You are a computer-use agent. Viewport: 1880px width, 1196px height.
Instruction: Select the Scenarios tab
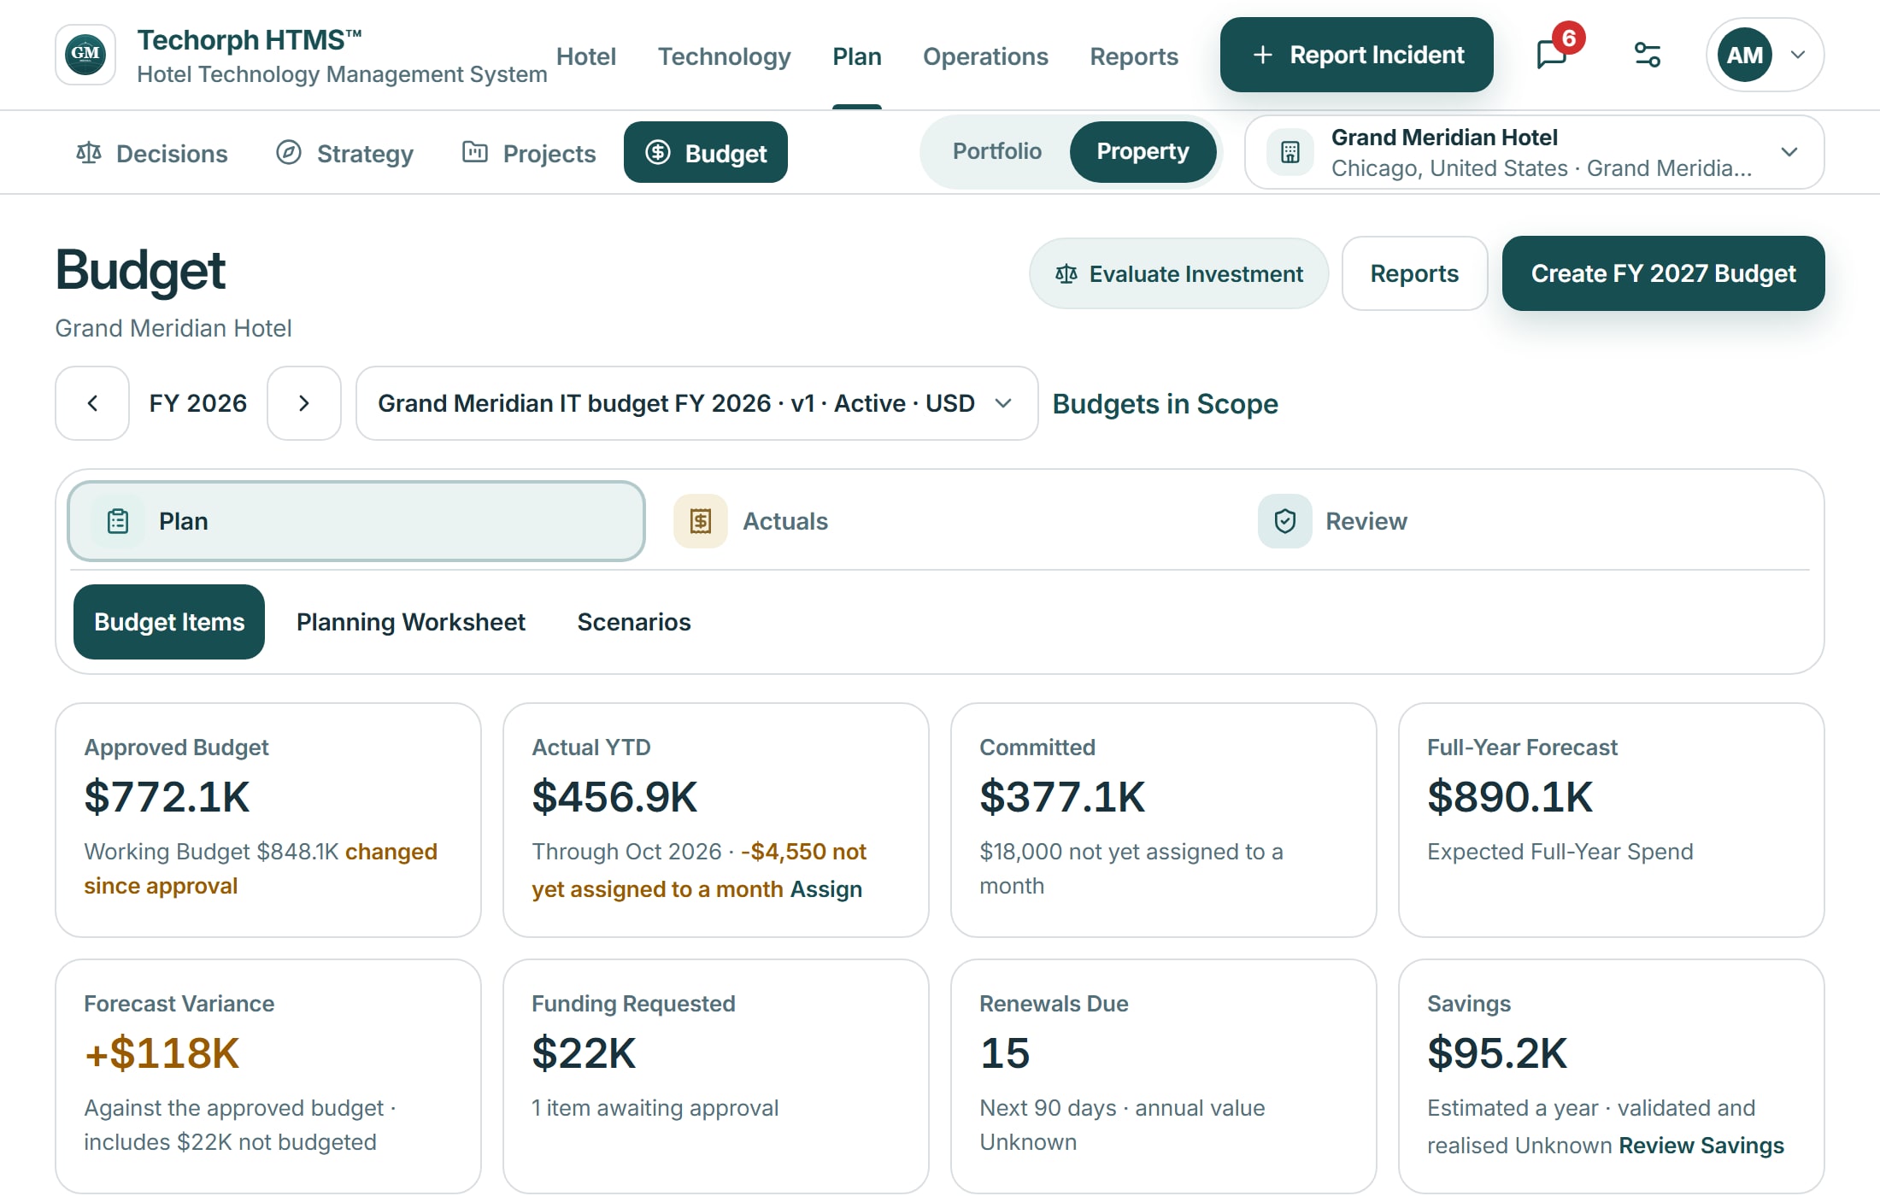634,622
